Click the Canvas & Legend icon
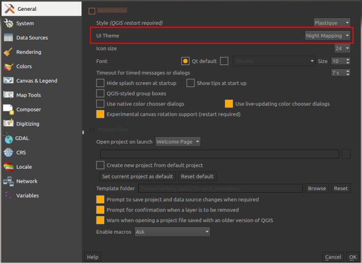This screenshot has width=362, height=264. [8, 81]
